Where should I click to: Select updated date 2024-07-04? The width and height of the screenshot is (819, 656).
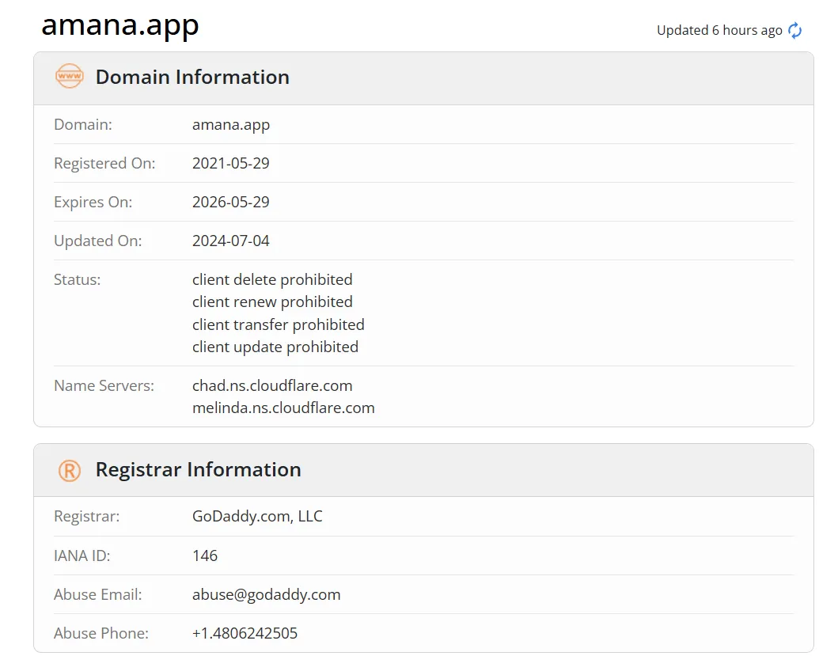[231, 241]
